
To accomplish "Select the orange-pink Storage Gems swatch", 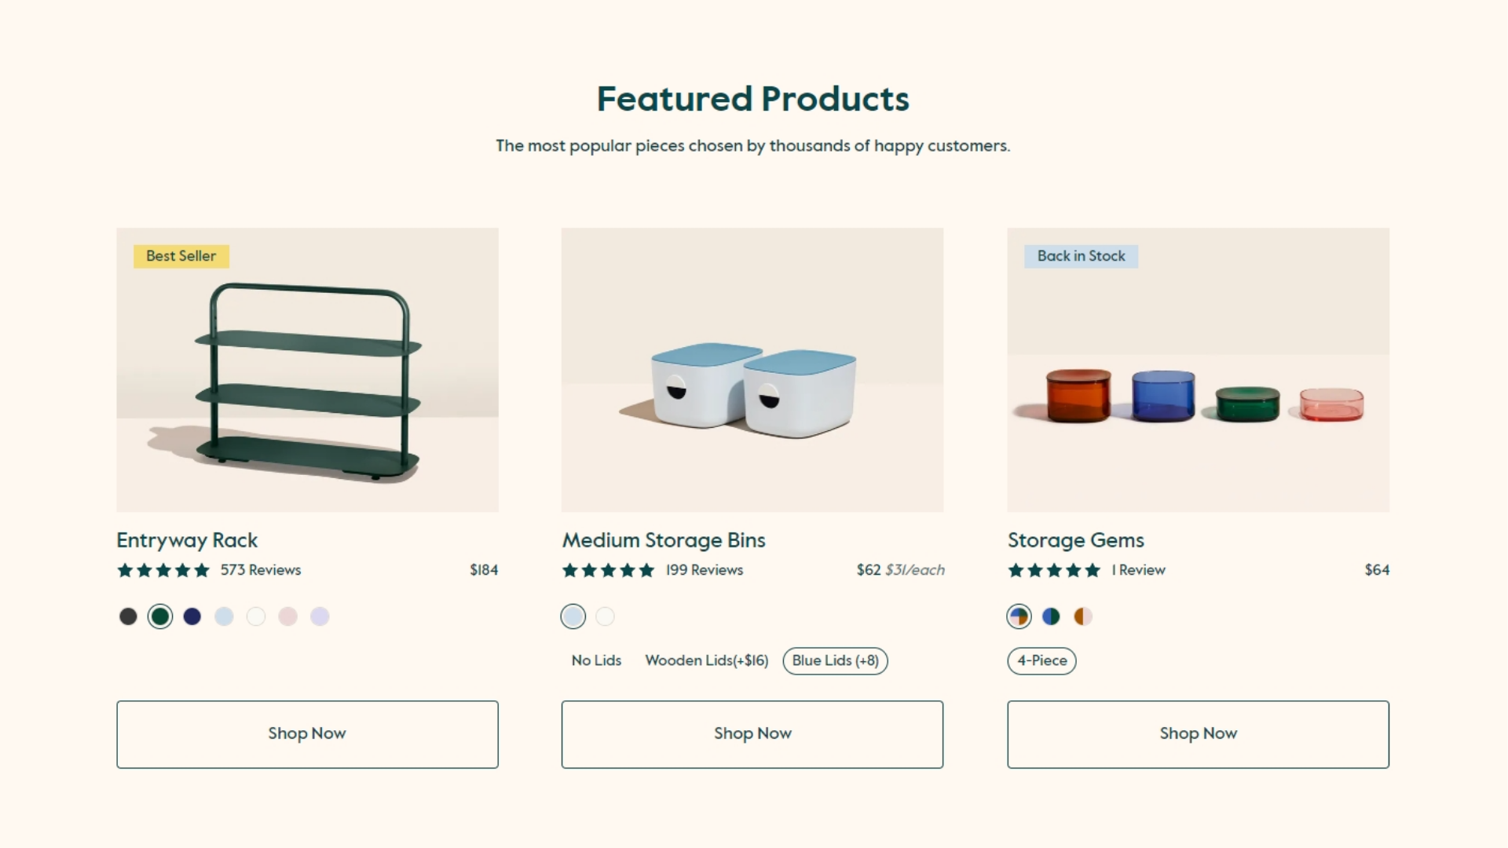I will coord(1083,617).
